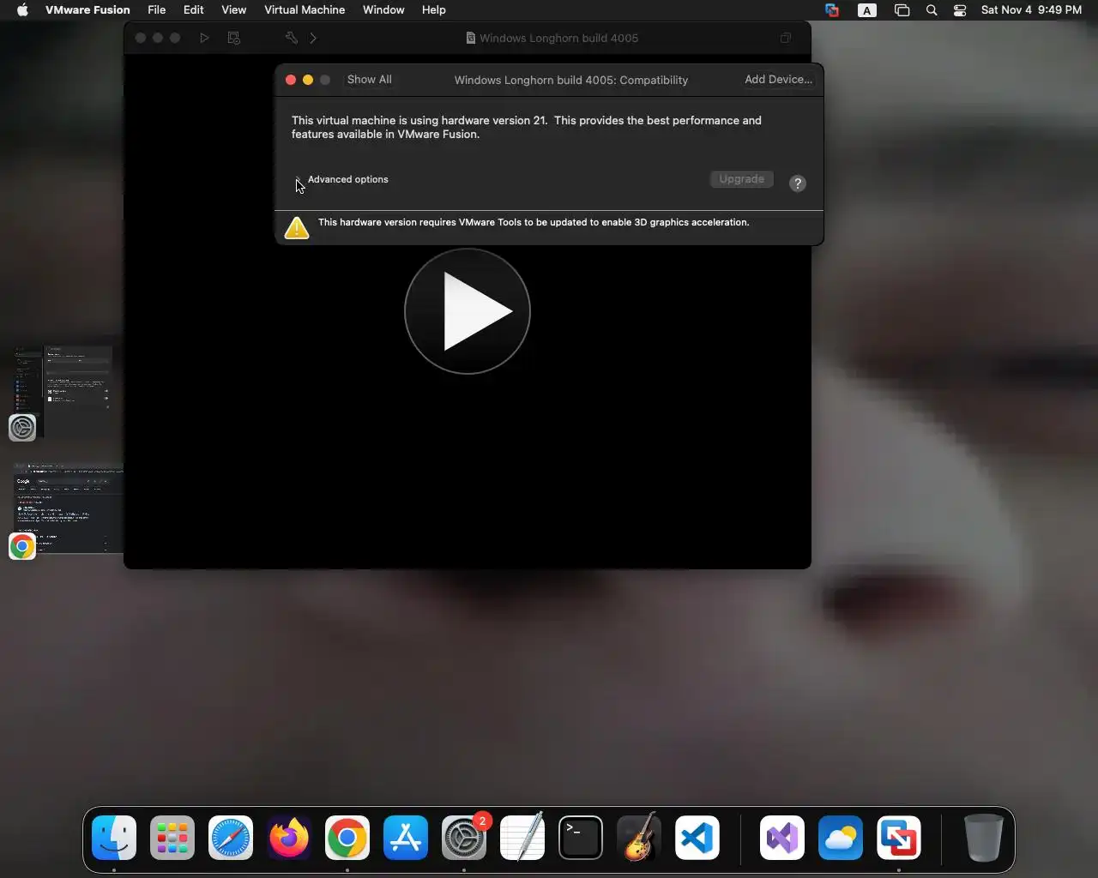The height and width of the screenshot is (878, 1098).
Task: Open the View menu
Action: 234,10
